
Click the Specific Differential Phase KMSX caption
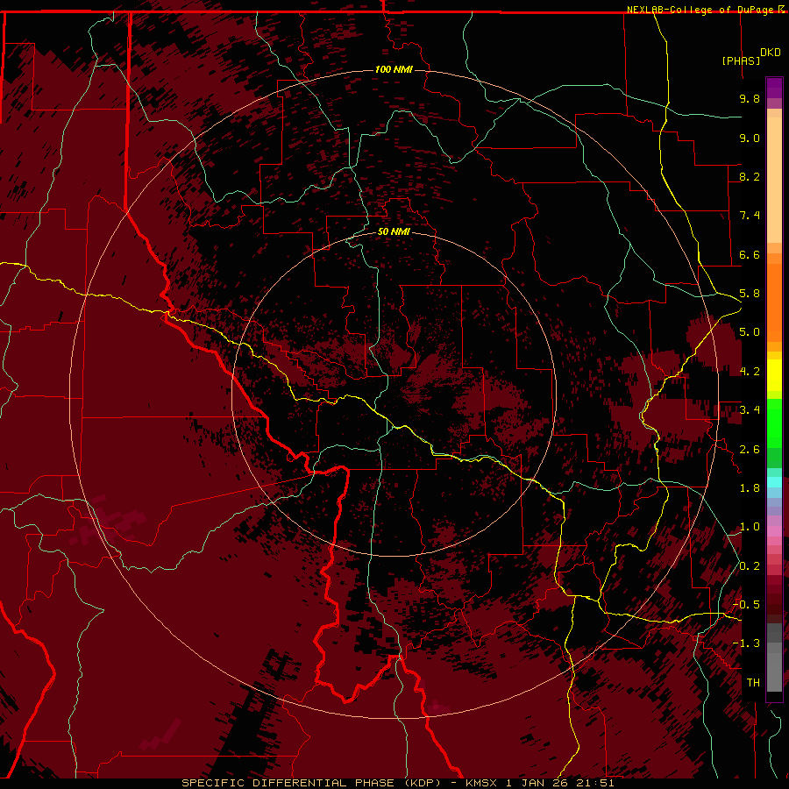[398, 783]
